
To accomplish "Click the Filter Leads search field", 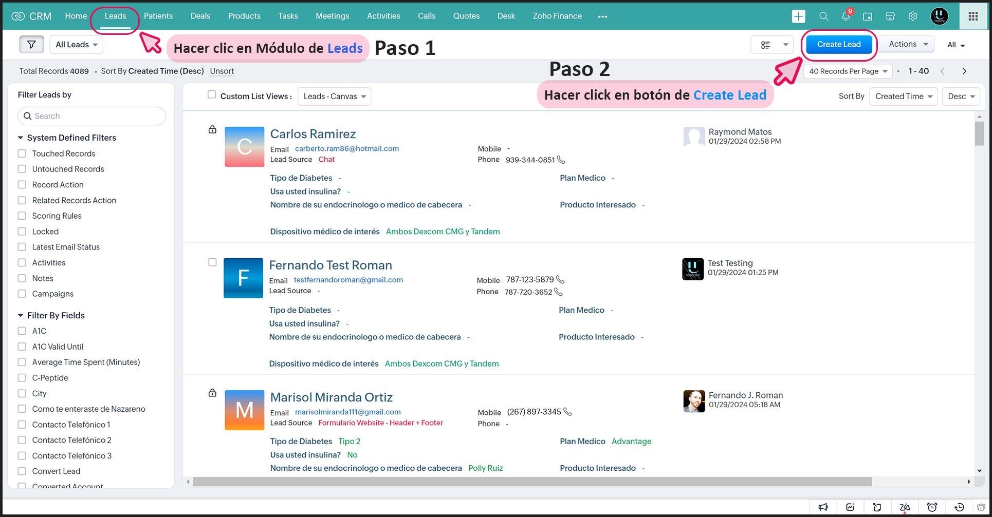I will tap(93, 116).
